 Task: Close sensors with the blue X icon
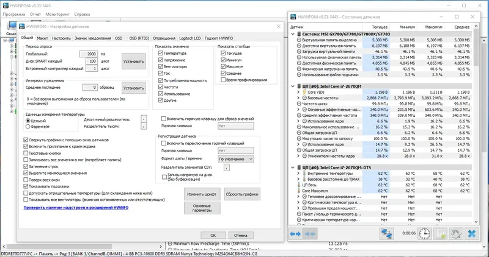(472, 234)
